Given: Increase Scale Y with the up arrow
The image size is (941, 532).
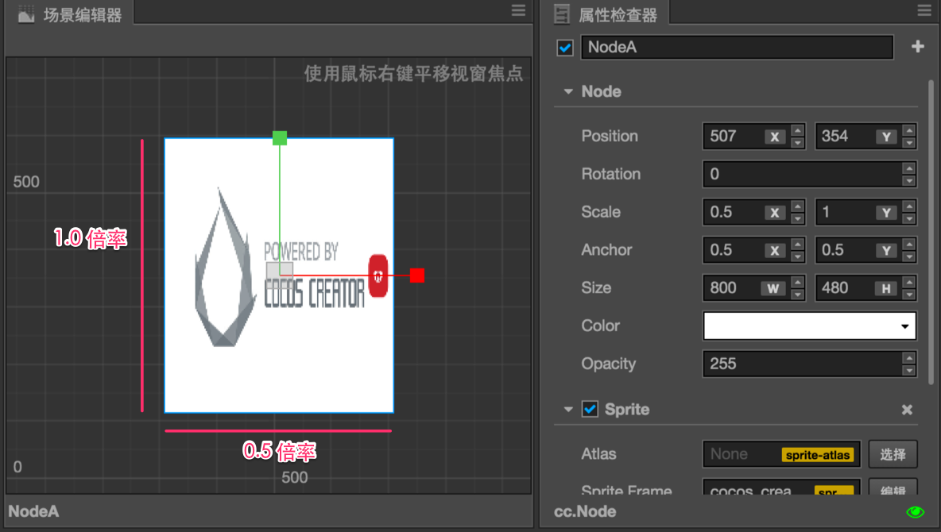Looking at the screenshot, I should 909,206.
